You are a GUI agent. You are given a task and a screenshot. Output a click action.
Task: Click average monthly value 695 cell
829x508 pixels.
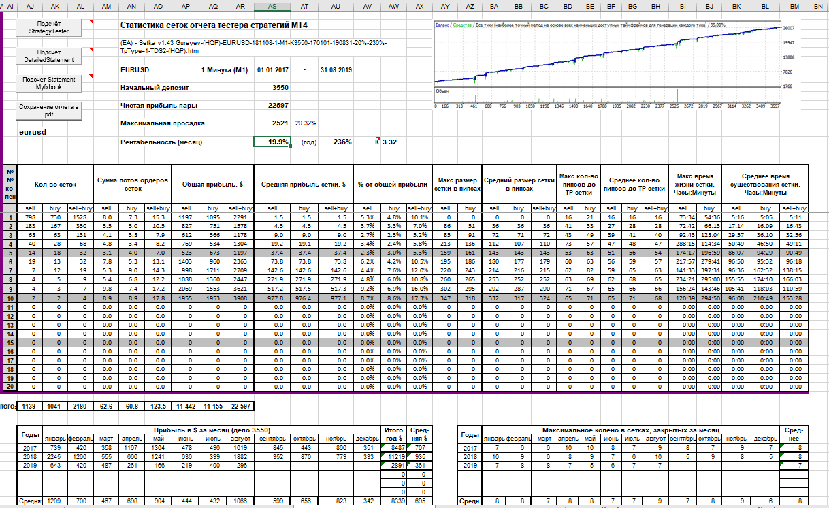coord(420,501)
